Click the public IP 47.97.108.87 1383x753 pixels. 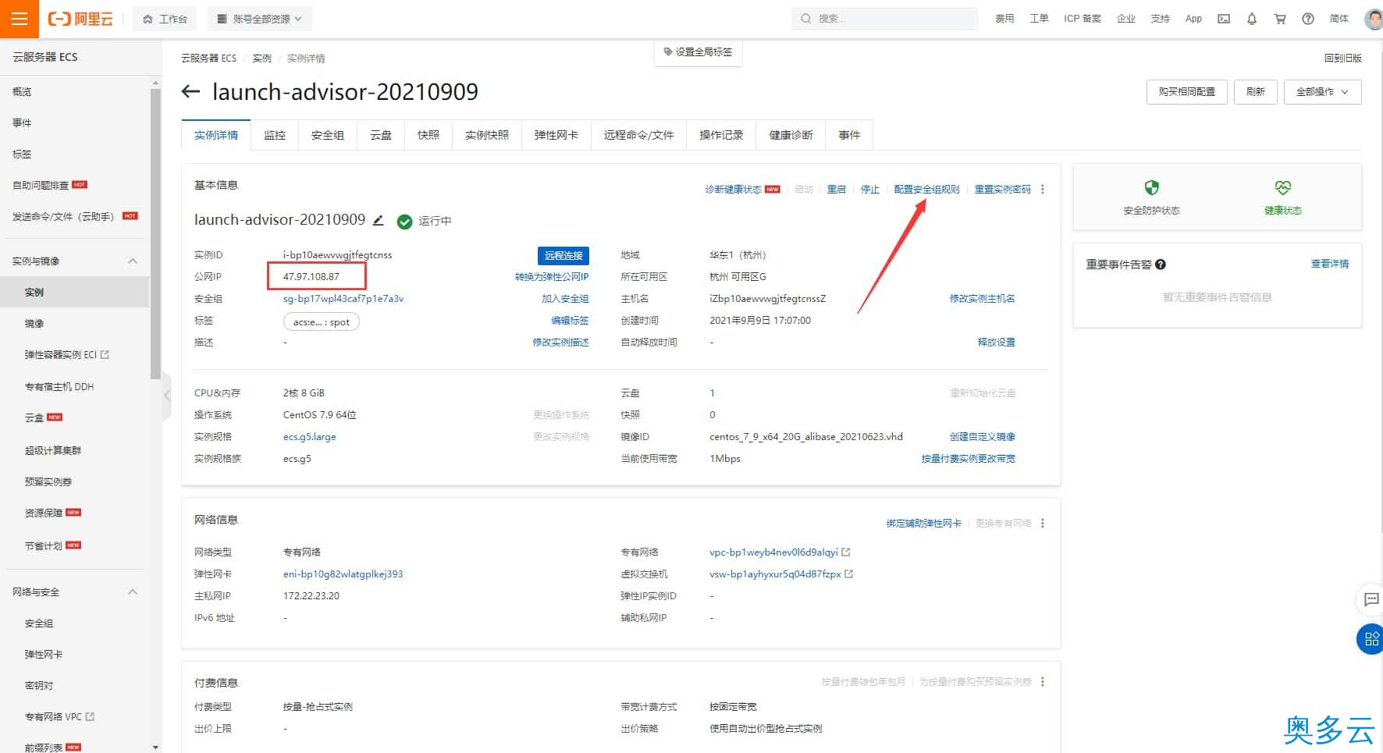click(311, 277)
